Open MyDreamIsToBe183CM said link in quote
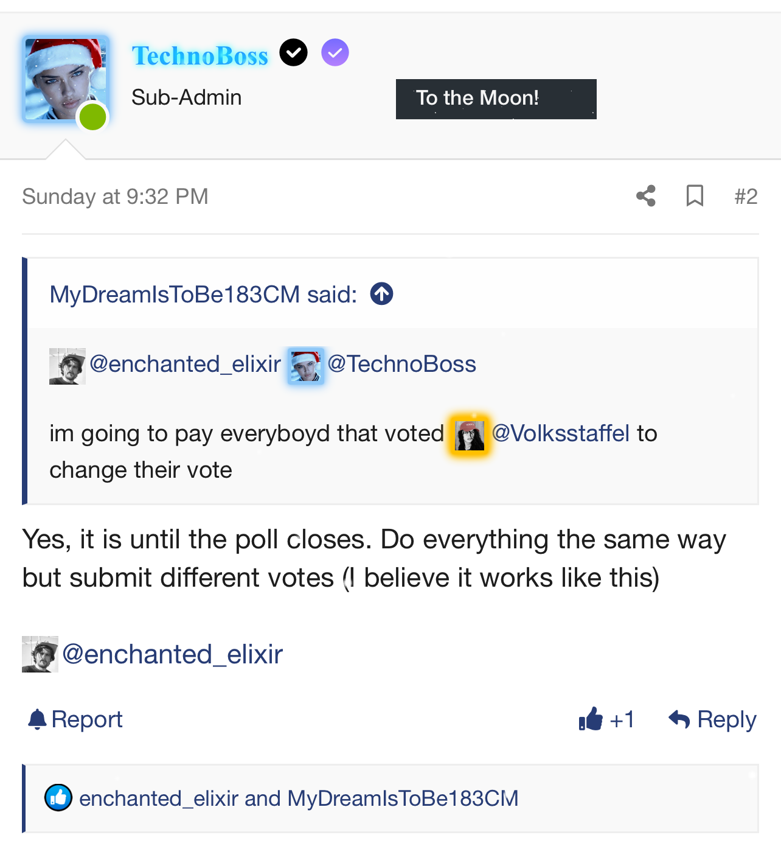 pyautogui.click(x=203, y=295)
